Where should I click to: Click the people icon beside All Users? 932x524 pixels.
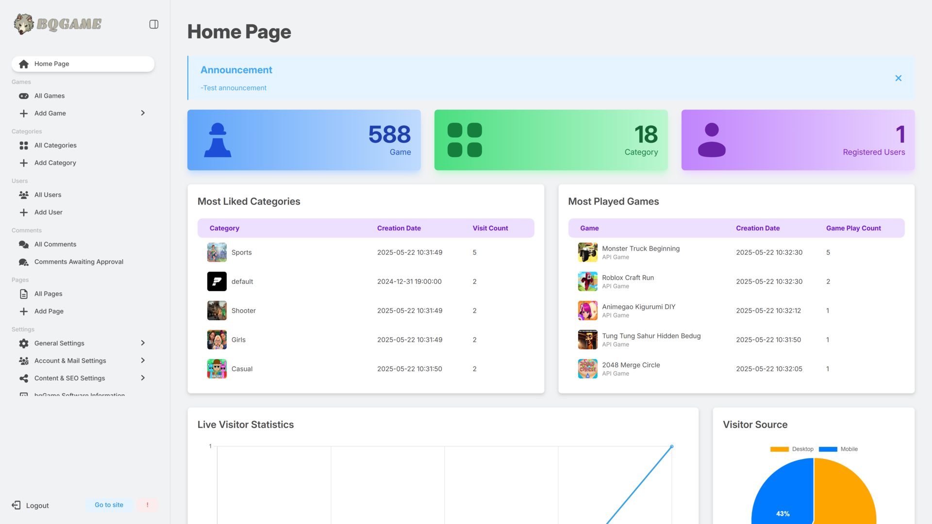coord(24,195)
